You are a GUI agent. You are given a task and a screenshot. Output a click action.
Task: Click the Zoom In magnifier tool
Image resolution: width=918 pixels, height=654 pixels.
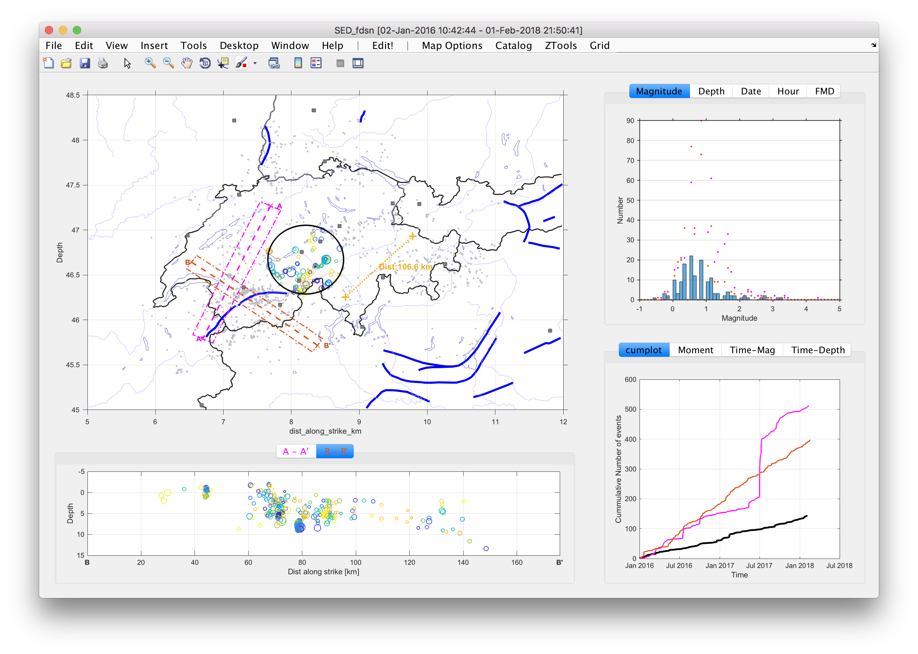tap(150, 63)
